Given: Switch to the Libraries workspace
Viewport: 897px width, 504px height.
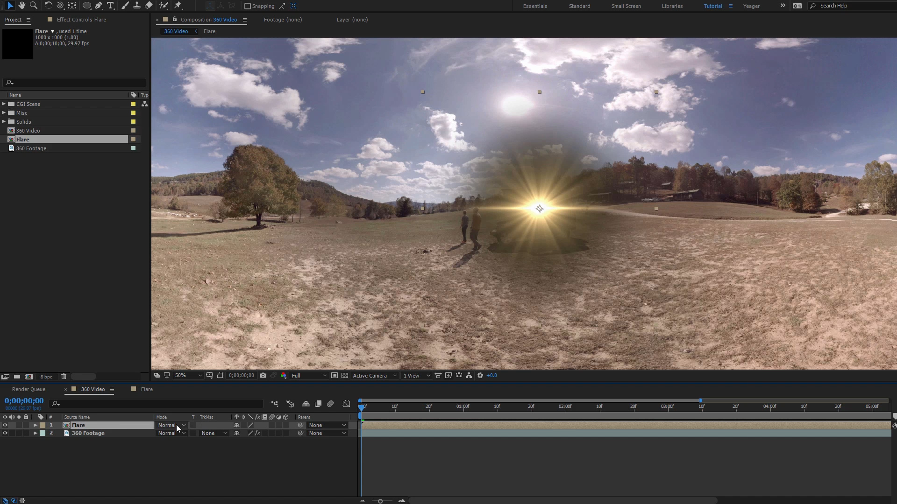Looking at the screenshot, I should [x=671, y=6].
